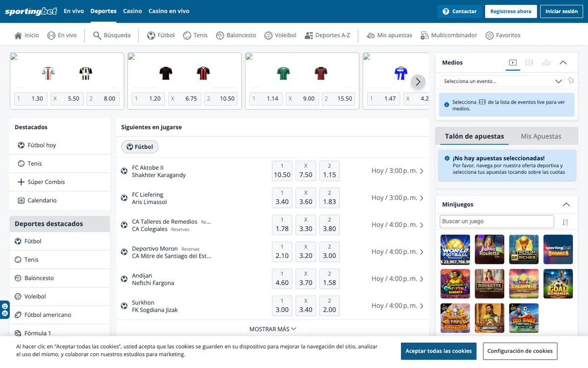The width and height of the screenshot is (588, 368).
Task: Open the feedback smiley widget
Action: [x=5, y=310]
